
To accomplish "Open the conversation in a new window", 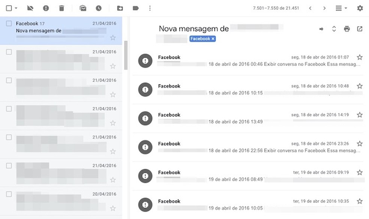I will [360, 28].
